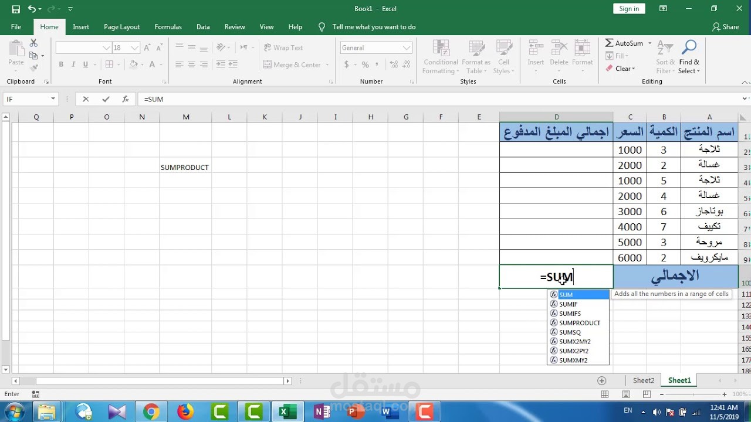Screen dimensions: 751x422
Task: Select SUMPRODUCT from autocomplete list
Action: pos(579,323)
